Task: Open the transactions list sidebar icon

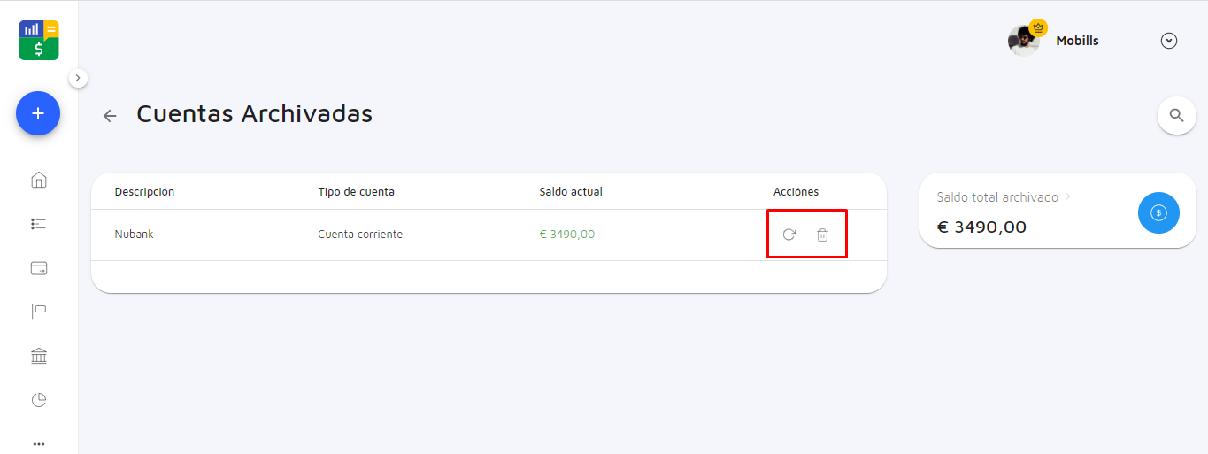Action: (x=39, y=224)
